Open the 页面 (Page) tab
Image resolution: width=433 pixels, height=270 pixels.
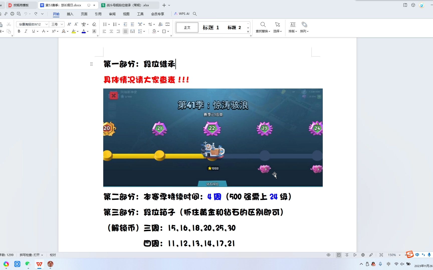[x=84, y=14]
